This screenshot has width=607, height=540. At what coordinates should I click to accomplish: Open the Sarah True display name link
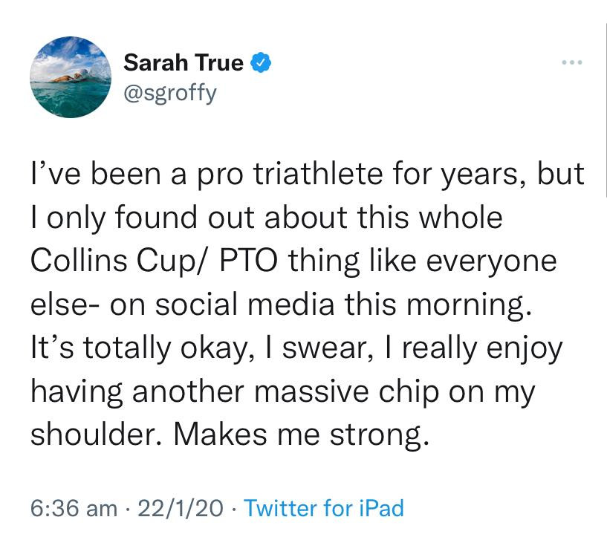(183, 62)
